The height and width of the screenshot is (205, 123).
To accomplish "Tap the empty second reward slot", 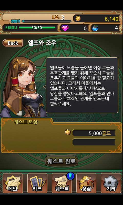I will [94, 142].
